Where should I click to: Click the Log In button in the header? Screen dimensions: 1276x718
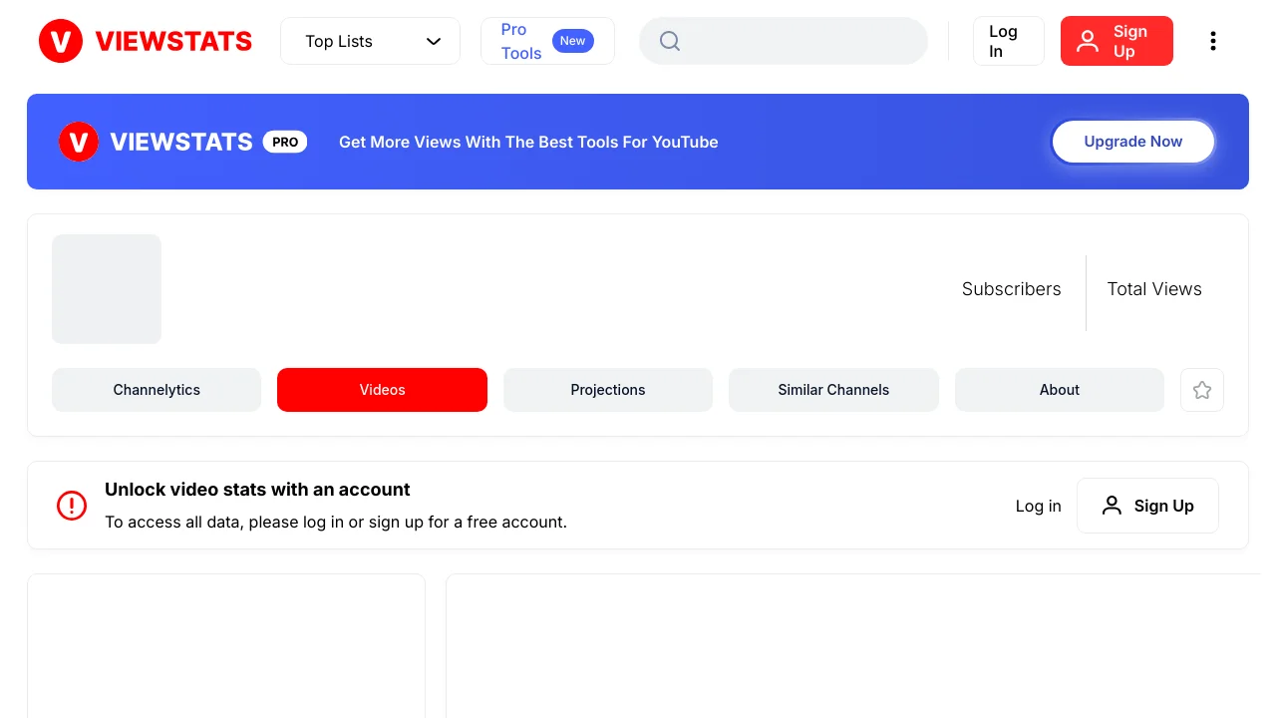pyautogui.click(x=1008, y=41)
